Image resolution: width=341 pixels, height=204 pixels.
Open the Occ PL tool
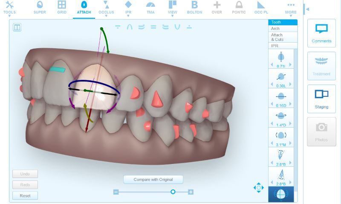260,7
